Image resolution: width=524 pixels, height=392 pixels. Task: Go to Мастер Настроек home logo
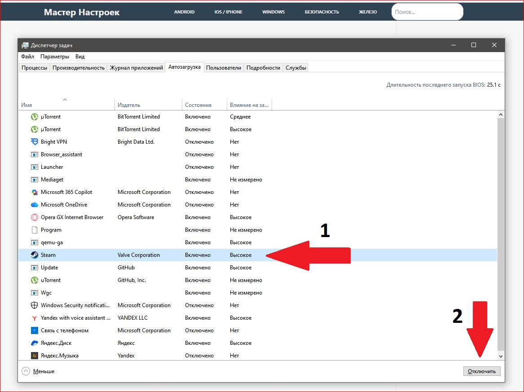[82, 12]
